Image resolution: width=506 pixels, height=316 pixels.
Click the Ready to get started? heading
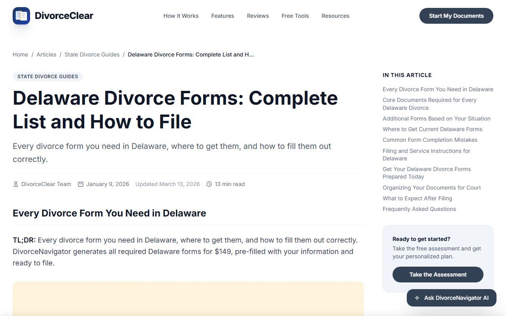[x=421, y=239]
